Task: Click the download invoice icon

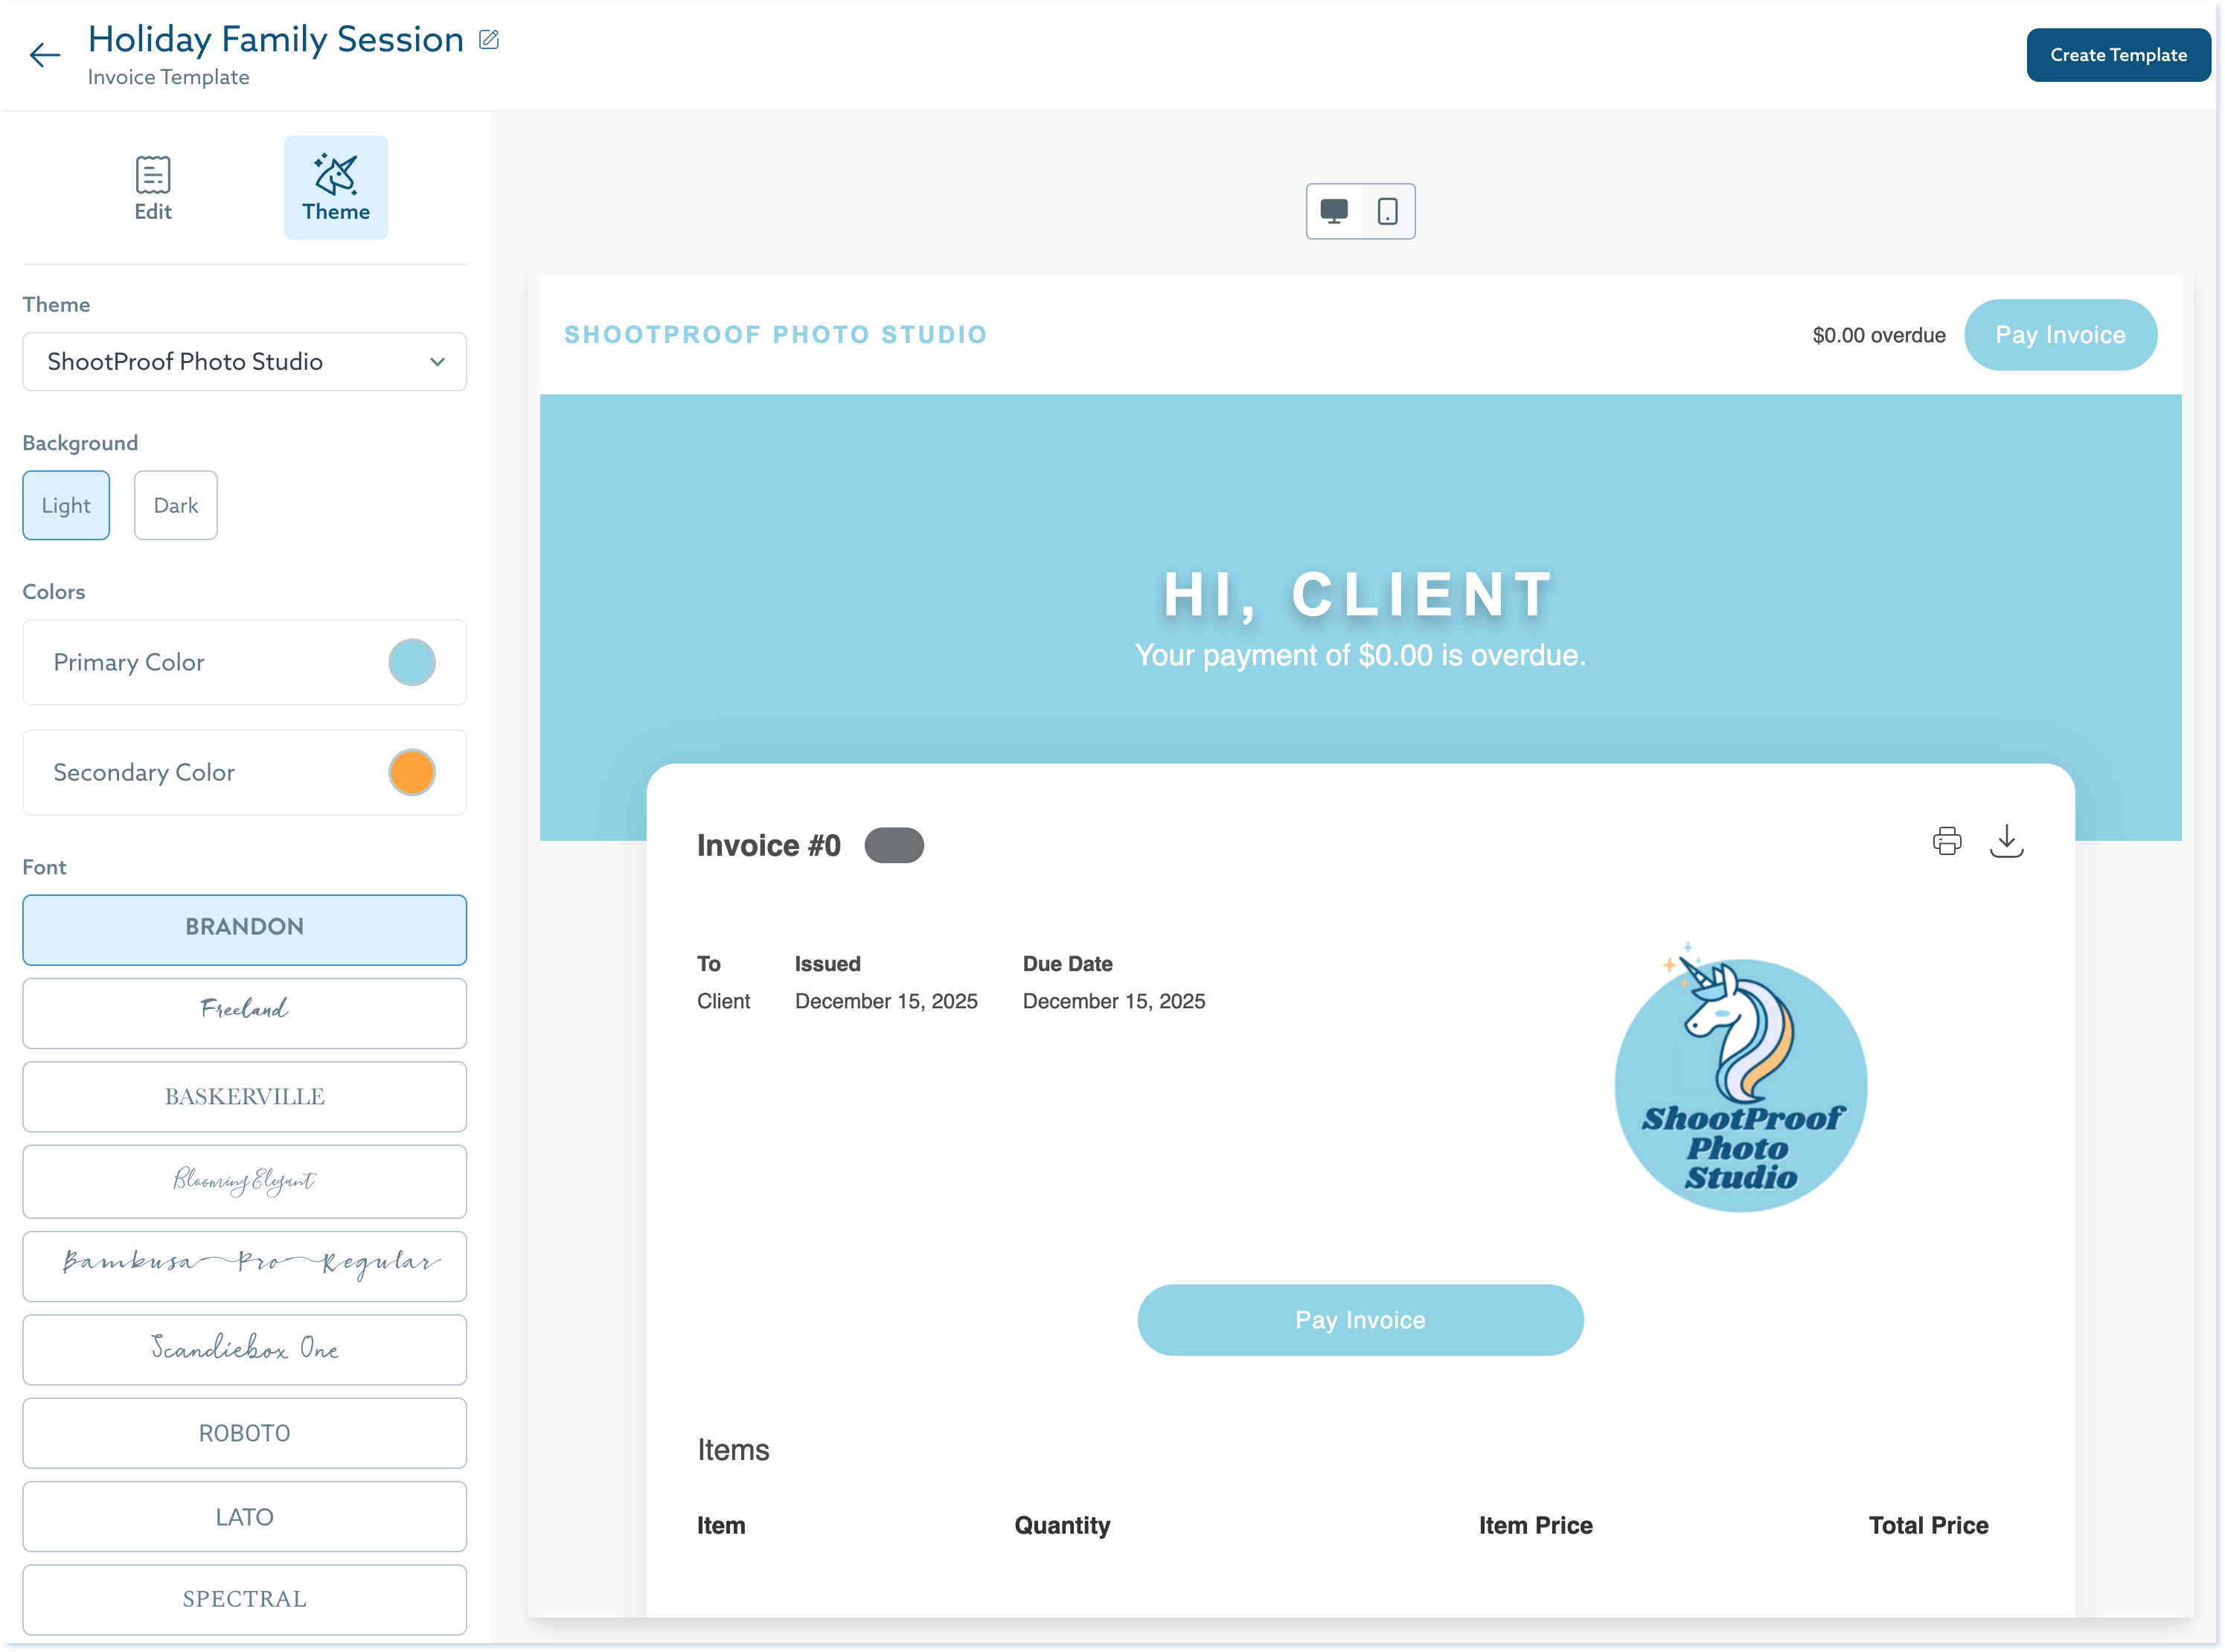Action: 2006,841
